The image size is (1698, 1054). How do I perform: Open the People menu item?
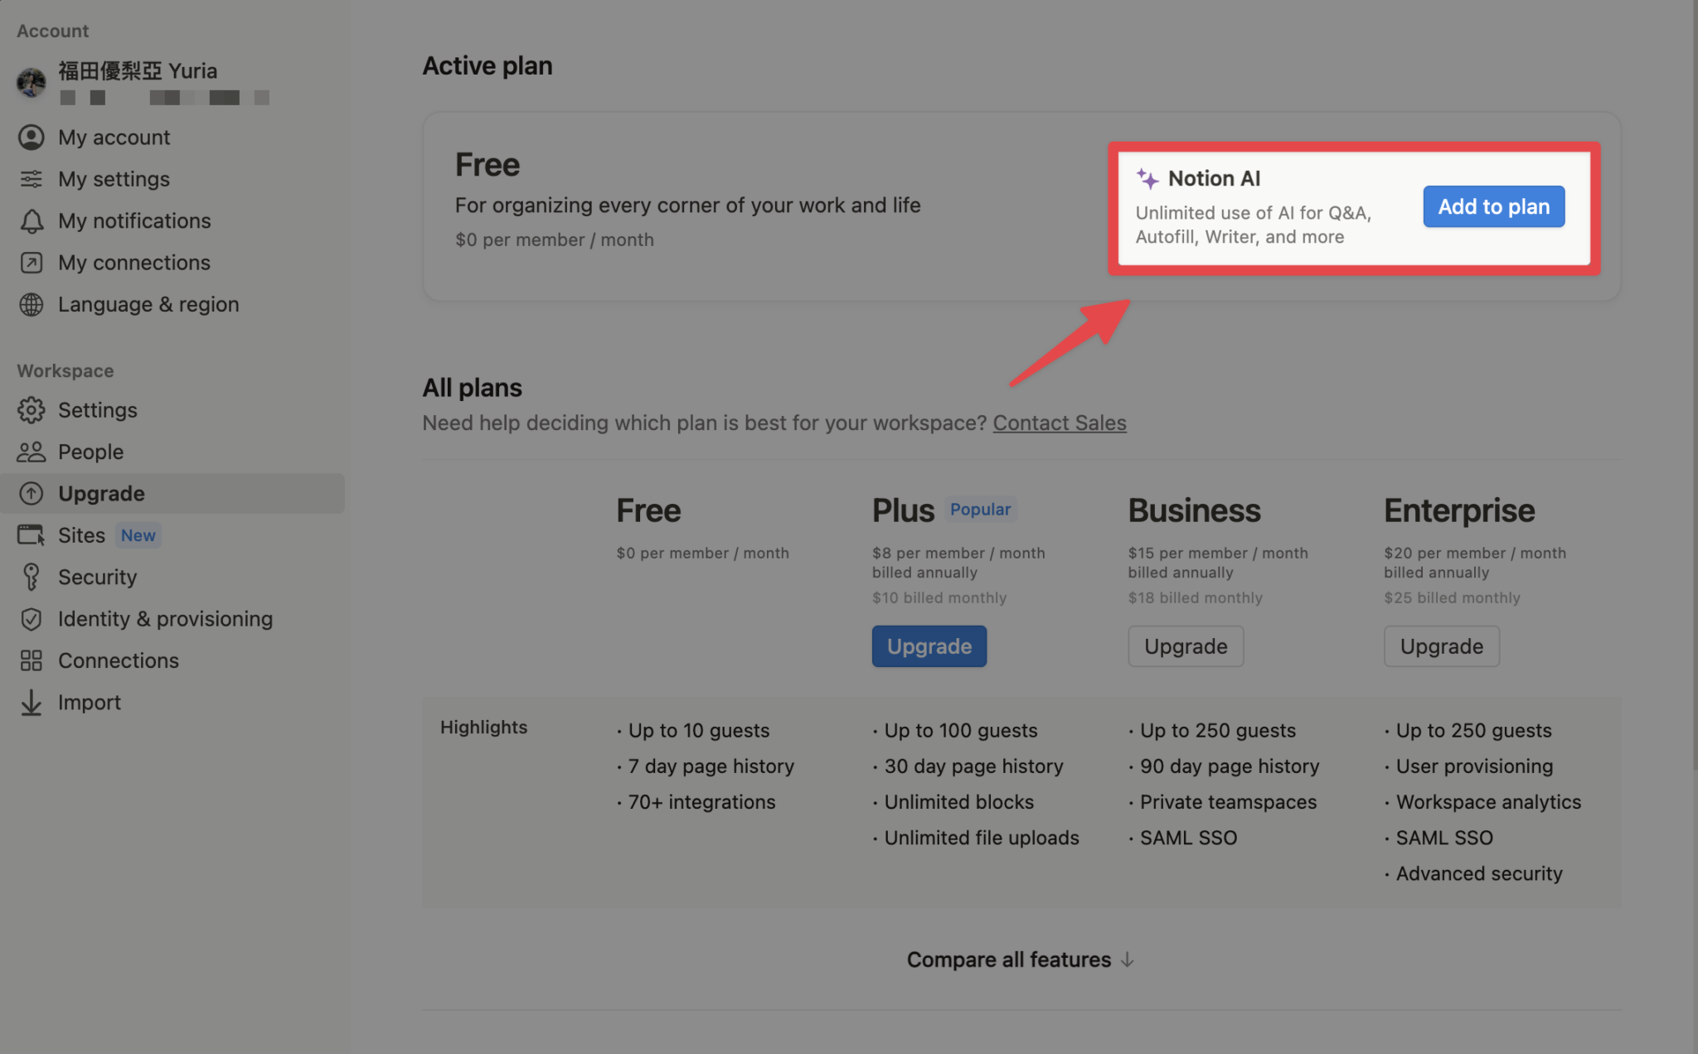coord(90,452)
